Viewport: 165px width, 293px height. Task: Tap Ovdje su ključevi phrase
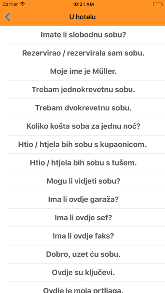82,273
